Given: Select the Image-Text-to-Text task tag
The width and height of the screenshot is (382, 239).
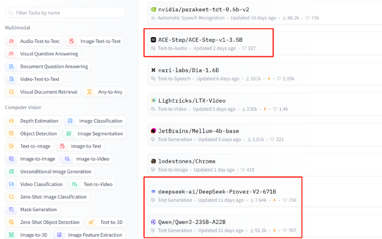Looking at the screenshot, I should click(x=95, y=41).
